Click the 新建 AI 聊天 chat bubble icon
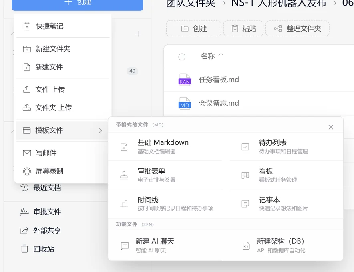354x272 pixels. 125,246
